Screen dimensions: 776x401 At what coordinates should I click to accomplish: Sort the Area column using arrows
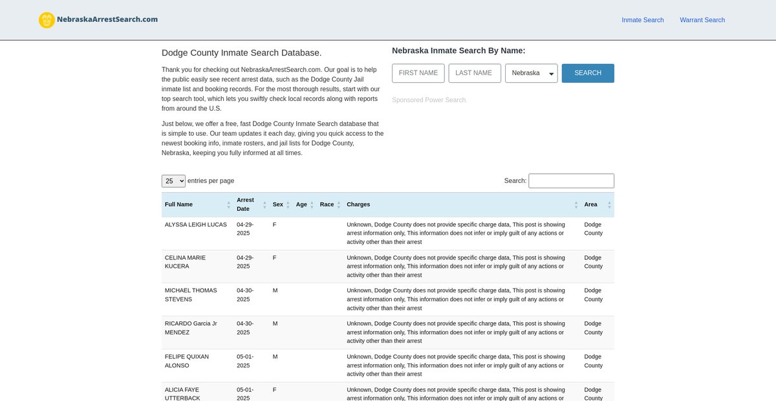609,204
